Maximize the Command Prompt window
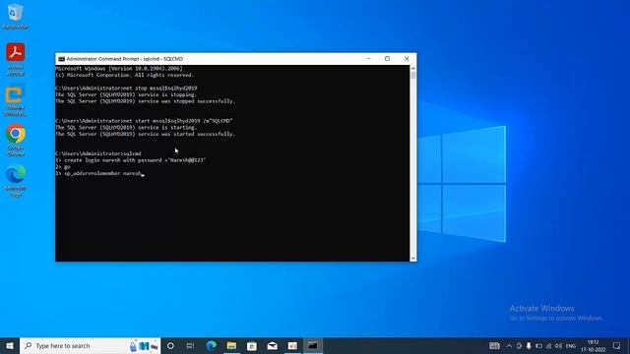The height and width of the screenshot is (354, 630). coord(387,59)
